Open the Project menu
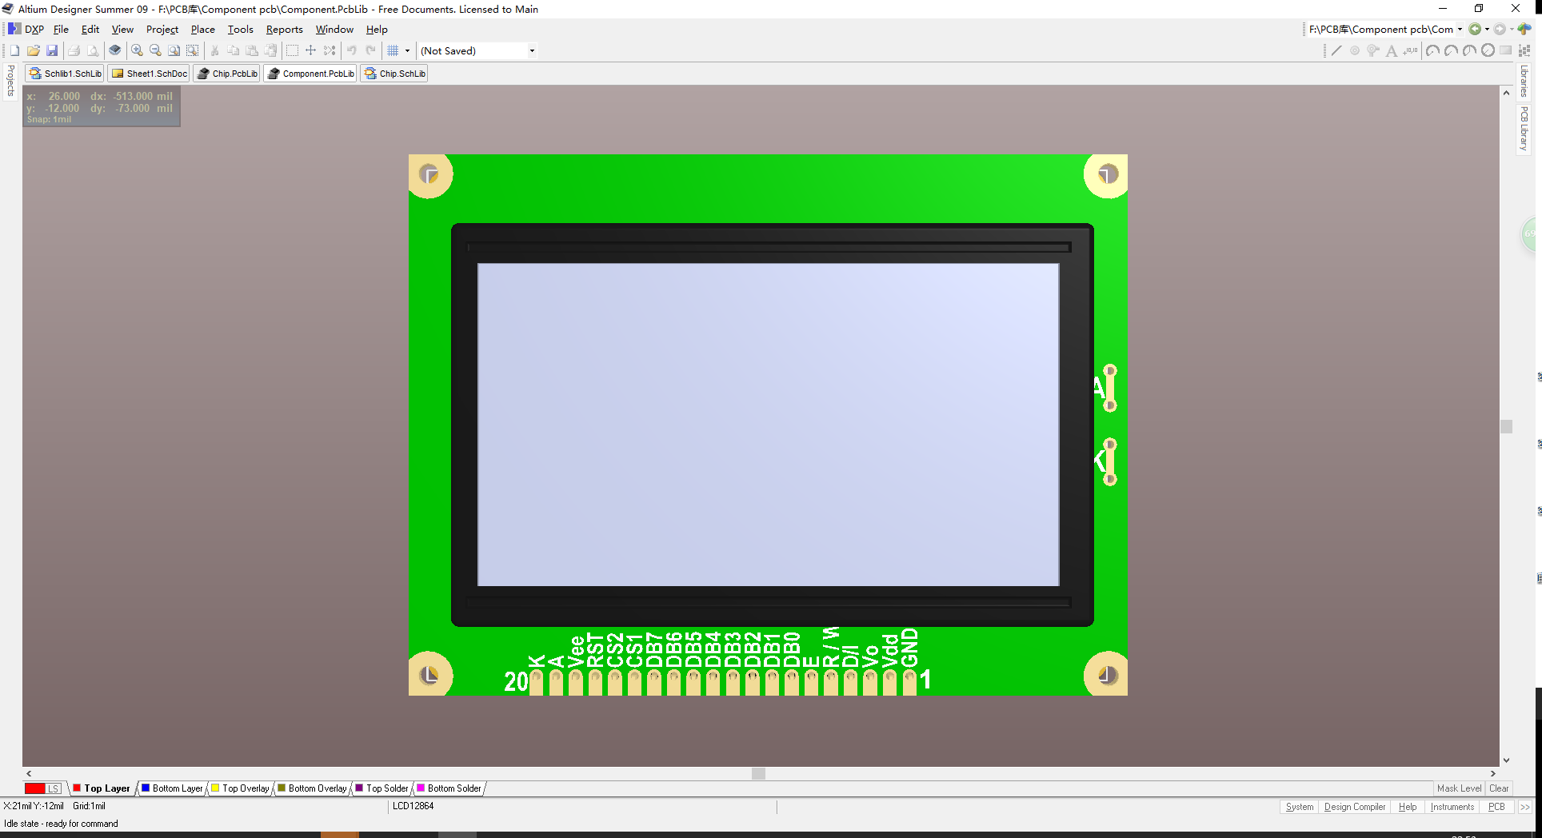Viewport: 1542px width, 838px height. [x=162, y=30]
